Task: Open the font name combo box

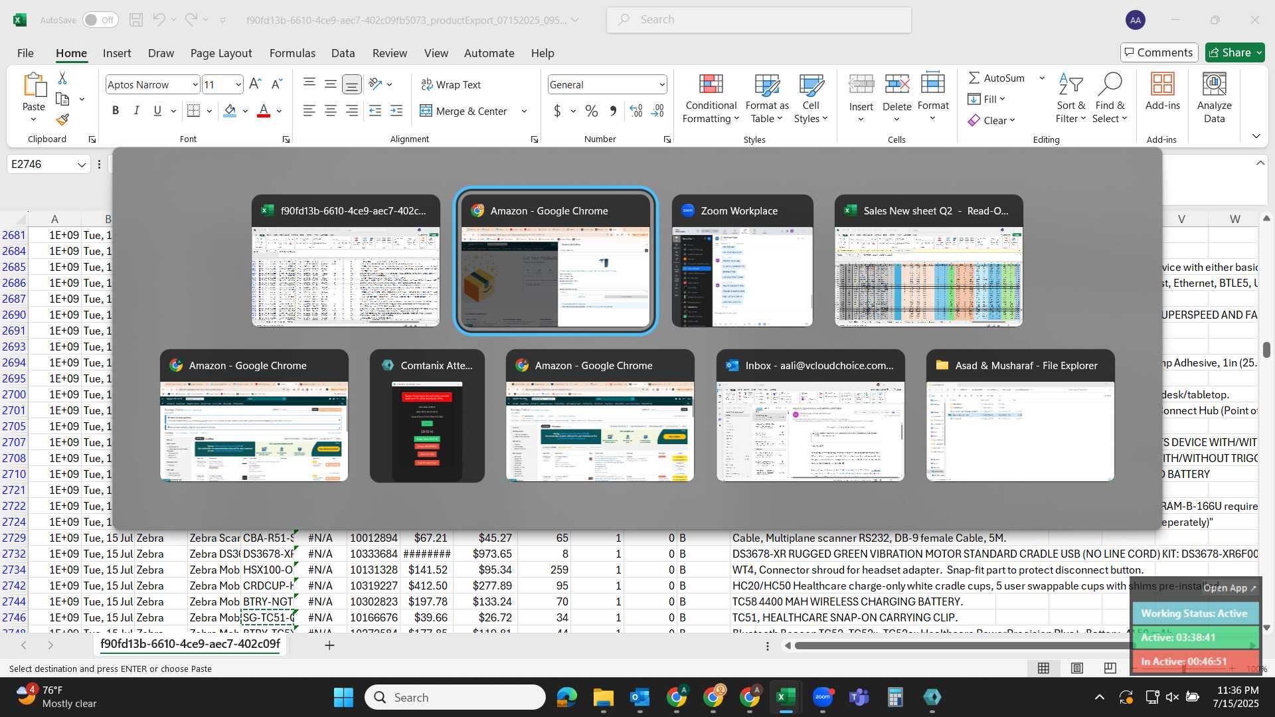Action: (153, 84)
